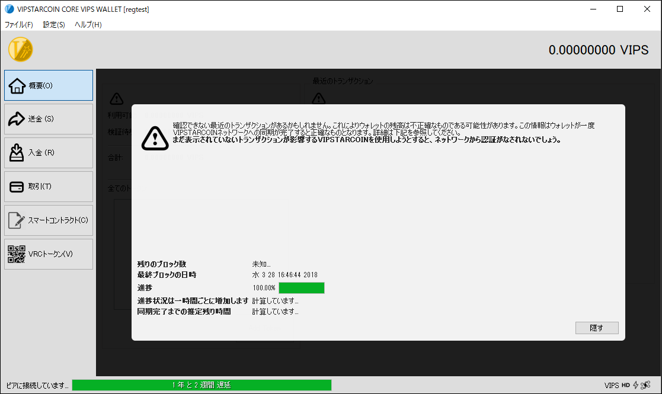662x394 pixels.
Task: Click the app icon in title bar
Action: tap(9, 9)
